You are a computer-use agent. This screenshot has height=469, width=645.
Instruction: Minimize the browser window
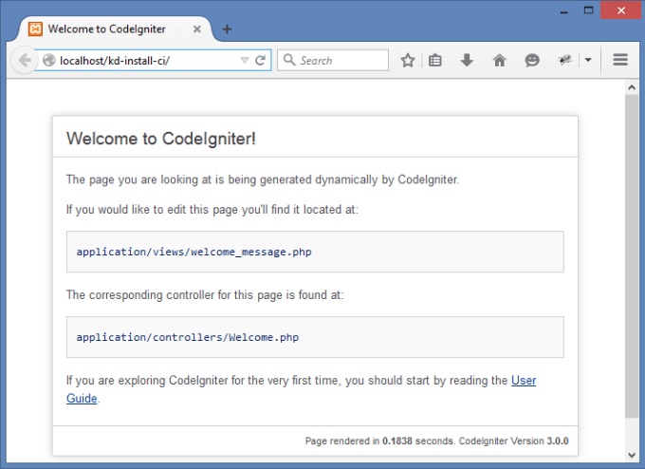(564, 11)
